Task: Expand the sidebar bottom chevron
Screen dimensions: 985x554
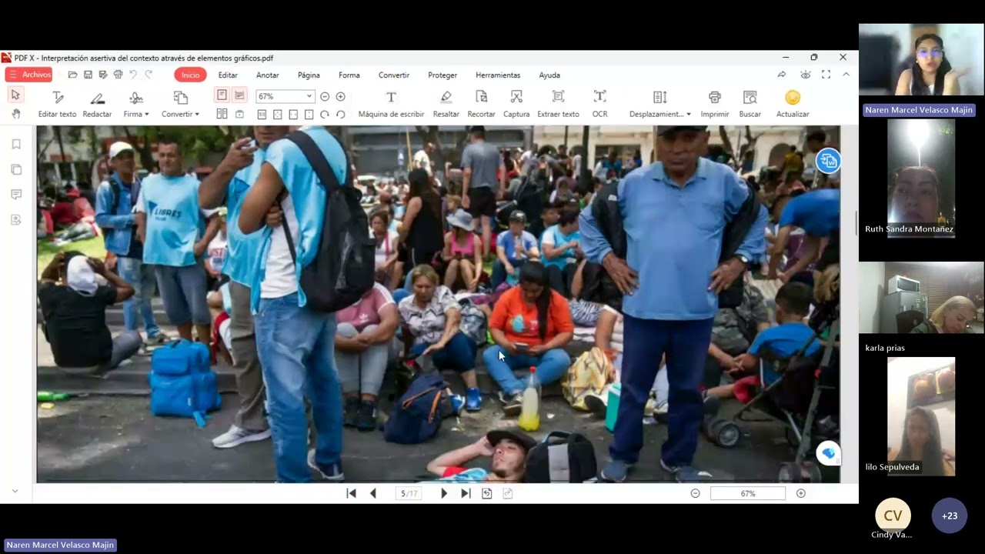Action: pos(15,491)
